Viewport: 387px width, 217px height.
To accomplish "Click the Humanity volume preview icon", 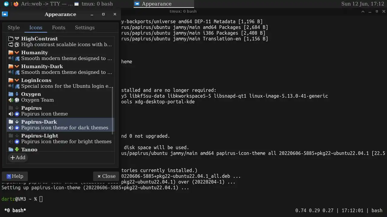I will pos(11,58).
